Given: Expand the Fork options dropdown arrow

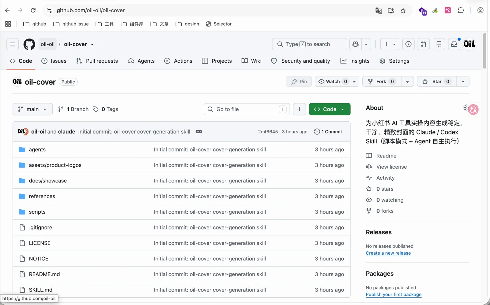Looking at the screenshot, I should 407,82.
